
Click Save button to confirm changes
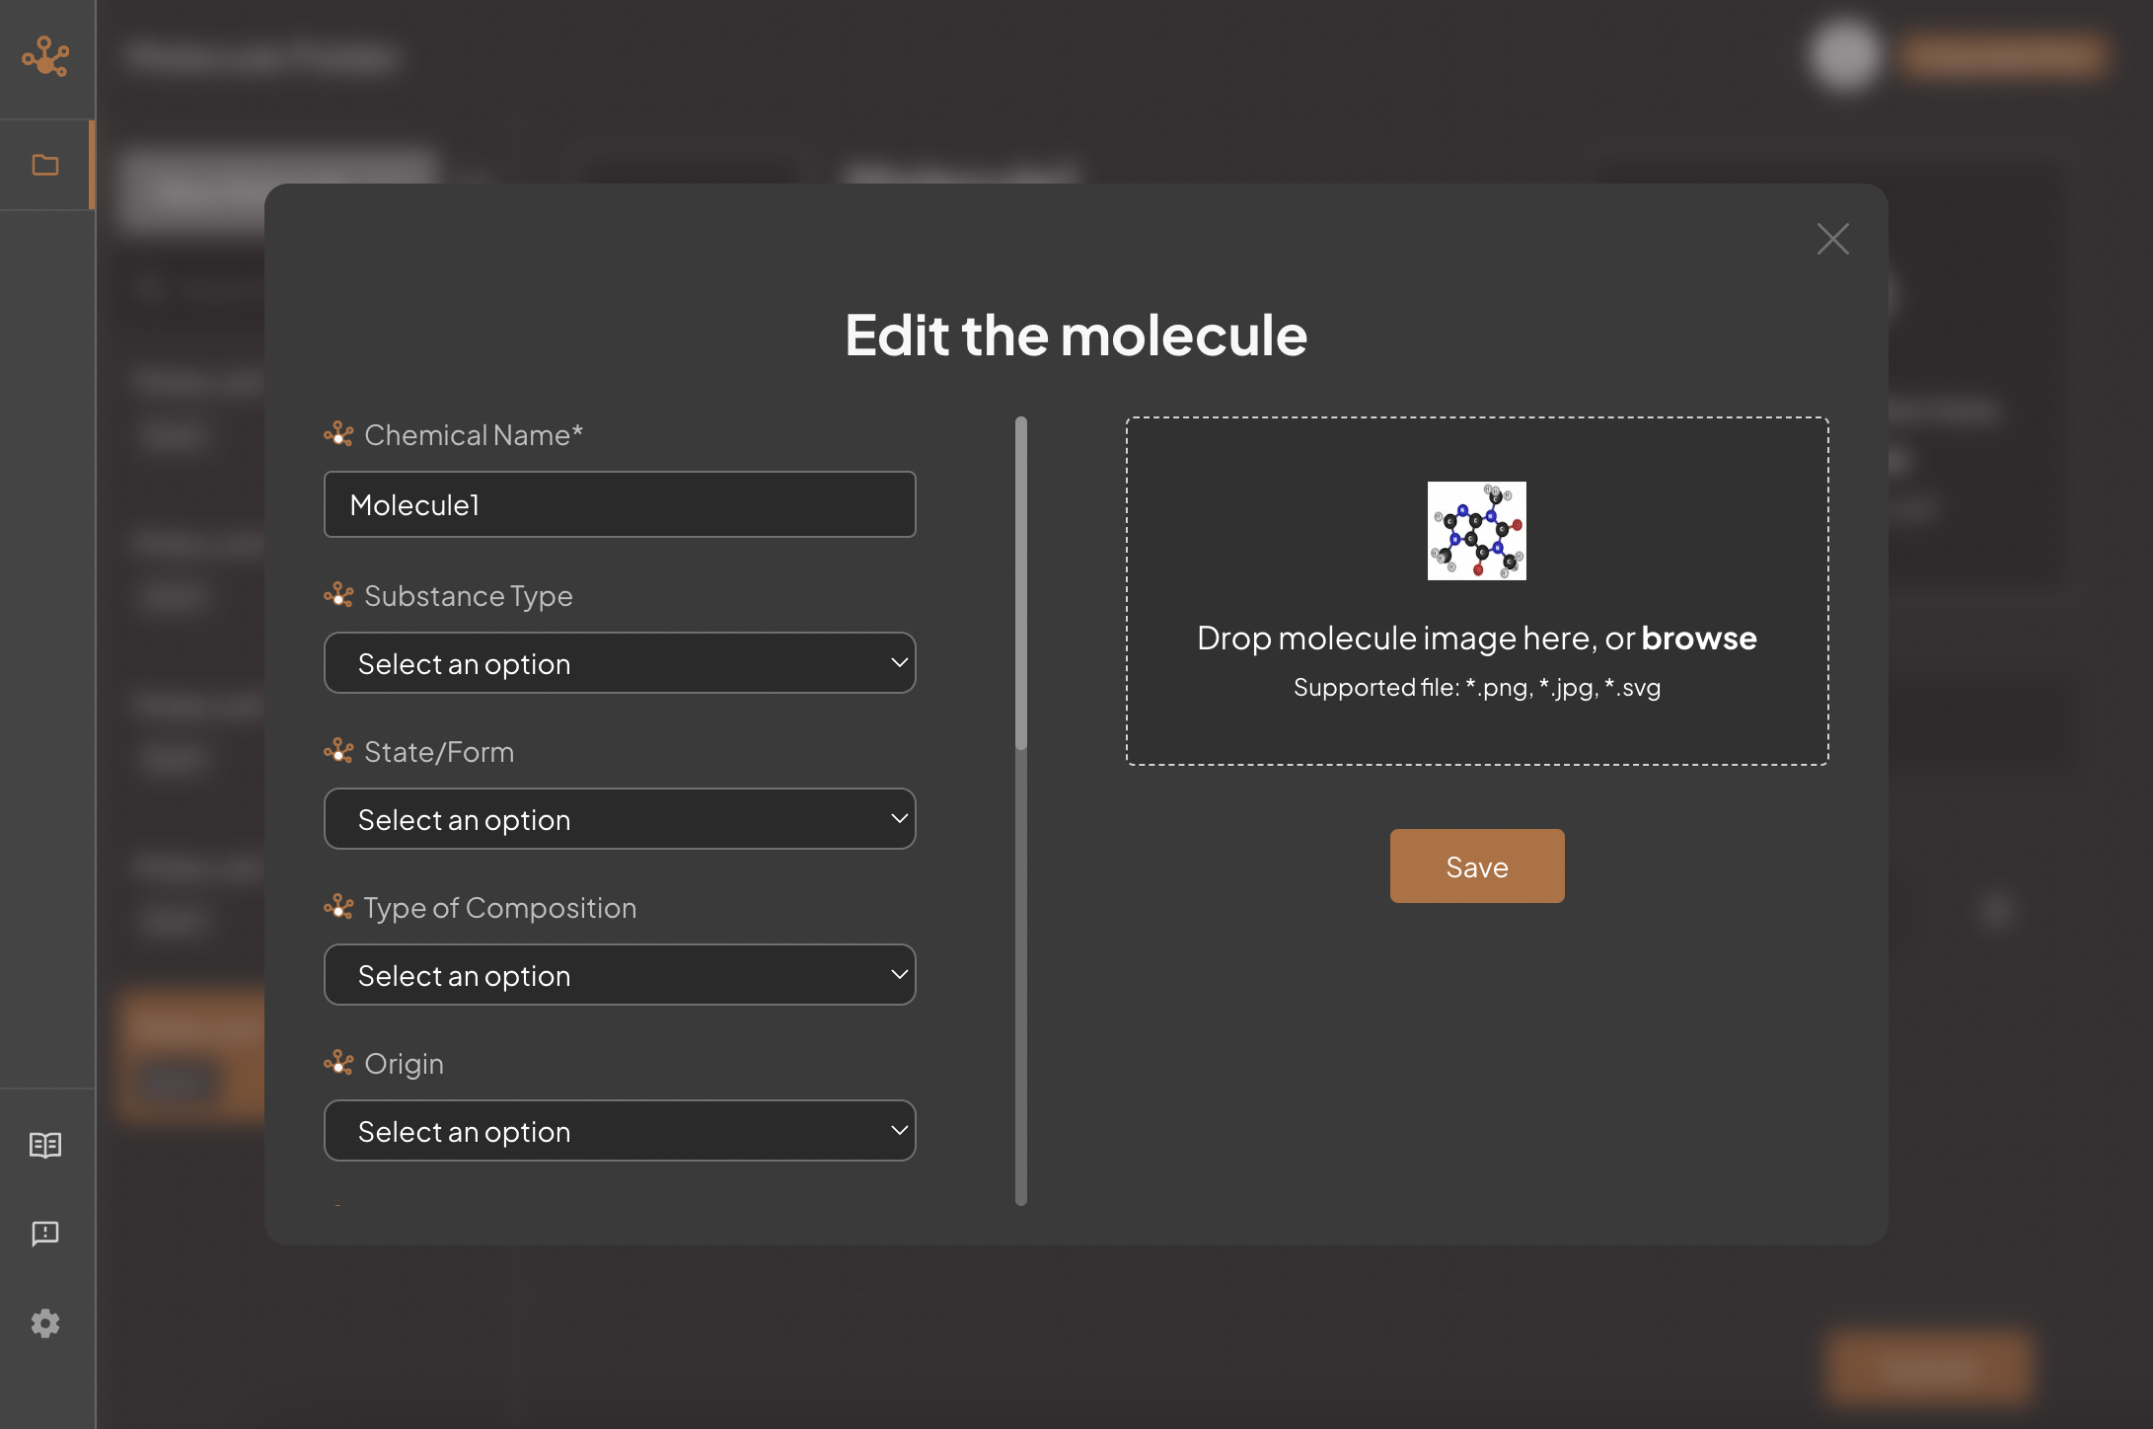tap(1475, 865)
